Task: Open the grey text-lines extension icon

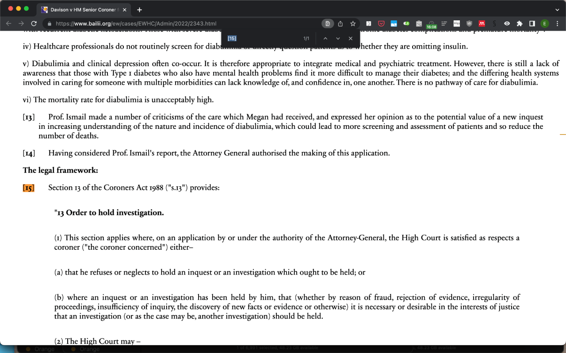Action: [444, 23]
